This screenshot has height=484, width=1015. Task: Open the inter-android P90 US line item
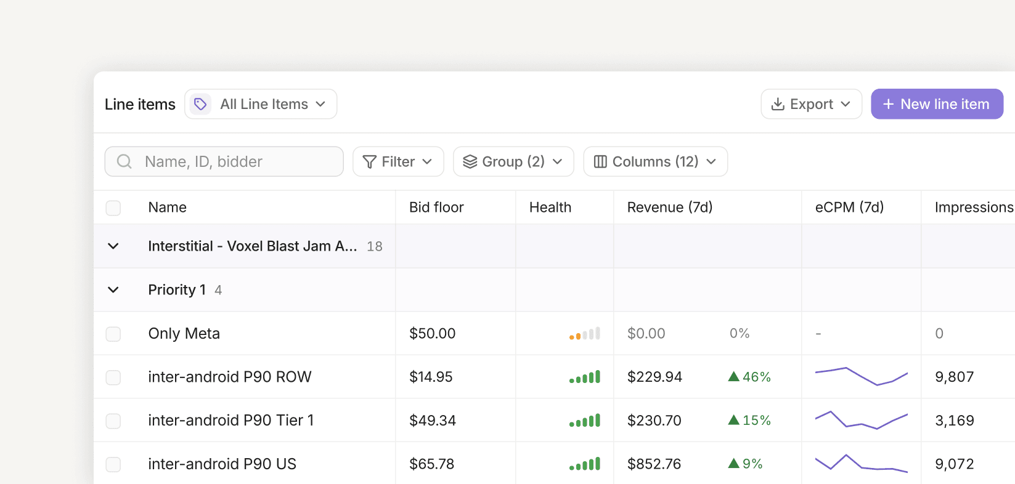(x=222, y=464)
